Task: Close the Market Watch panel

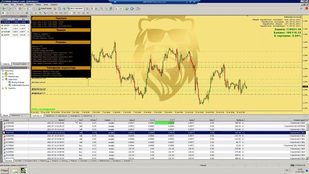Action: [28, 16]
